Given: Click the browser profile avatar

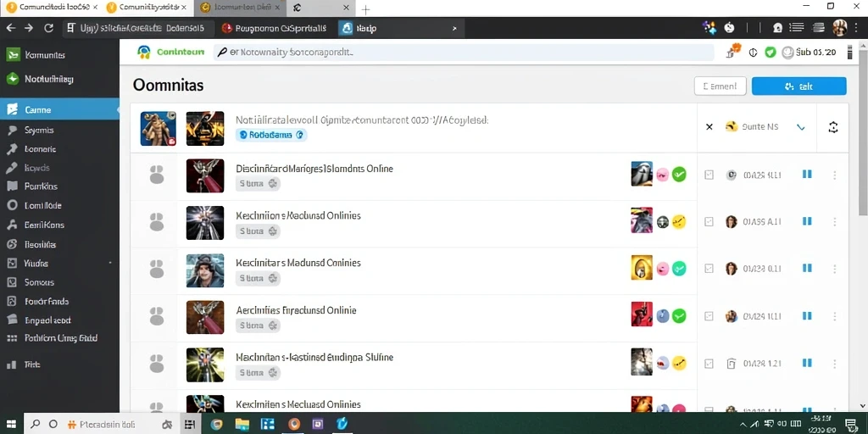Looking at the screenshot, I should pos(840,28).
